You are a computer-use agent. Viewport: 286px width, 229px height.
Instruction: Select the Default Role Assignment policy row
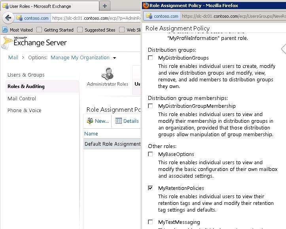tap(112, 144)
